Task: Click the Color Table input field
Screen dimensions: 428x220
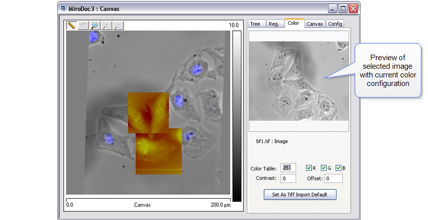Action: (x=288, y=168)
